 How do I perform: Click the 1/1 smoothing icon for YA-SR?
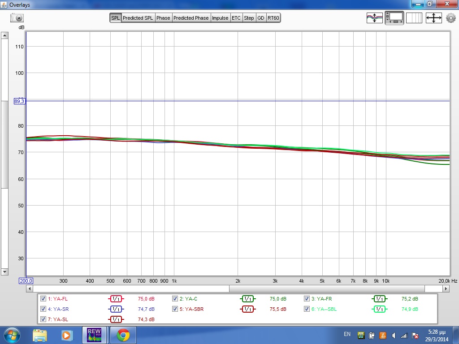coord(116,309)
